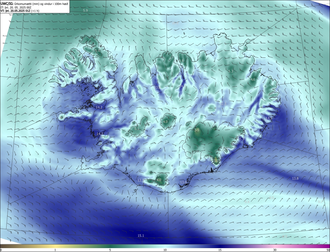Click the 14.5 value label
Screen dimensions: 330x252
click(x=269, y=118)
